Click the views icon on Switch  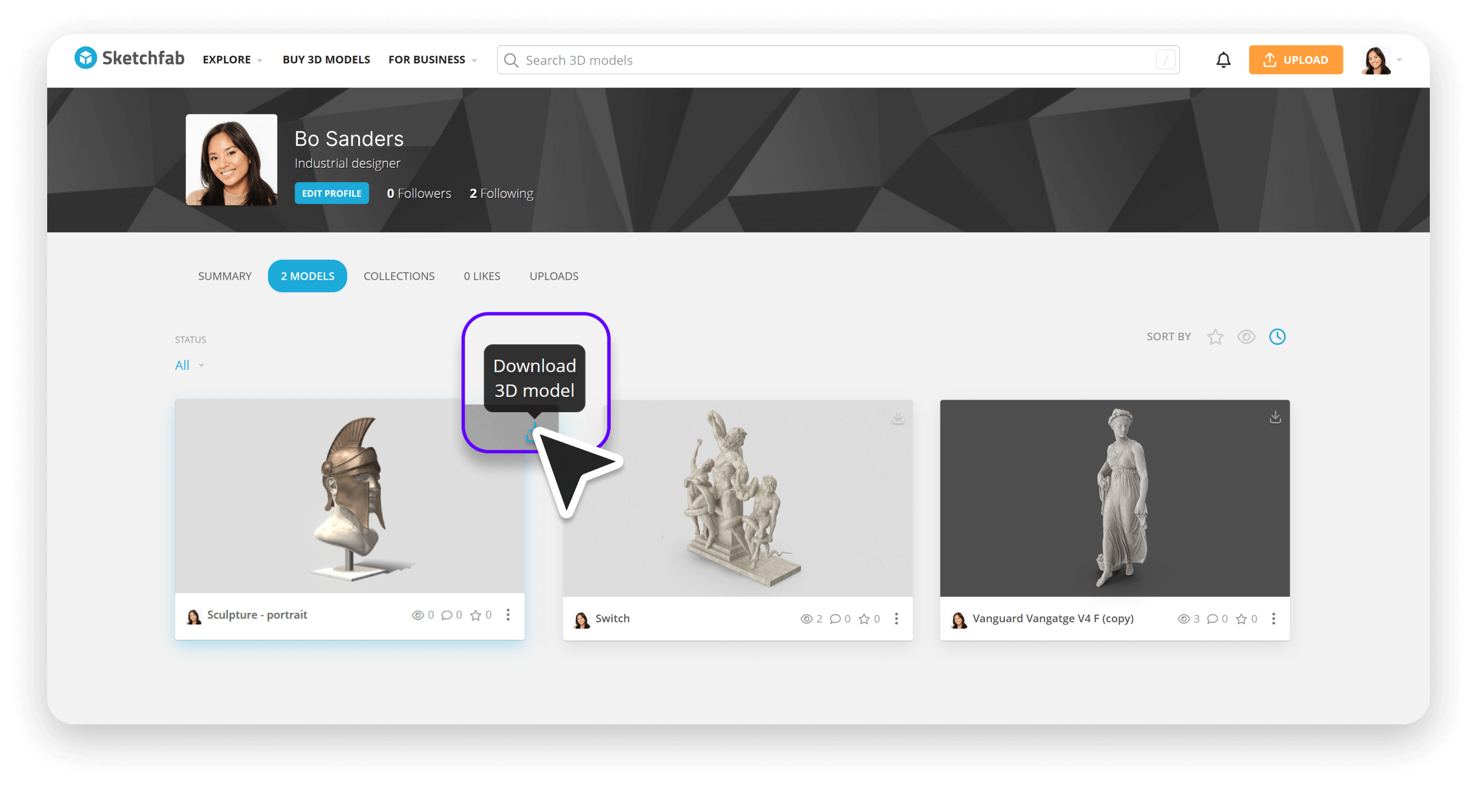coord(806,618)
